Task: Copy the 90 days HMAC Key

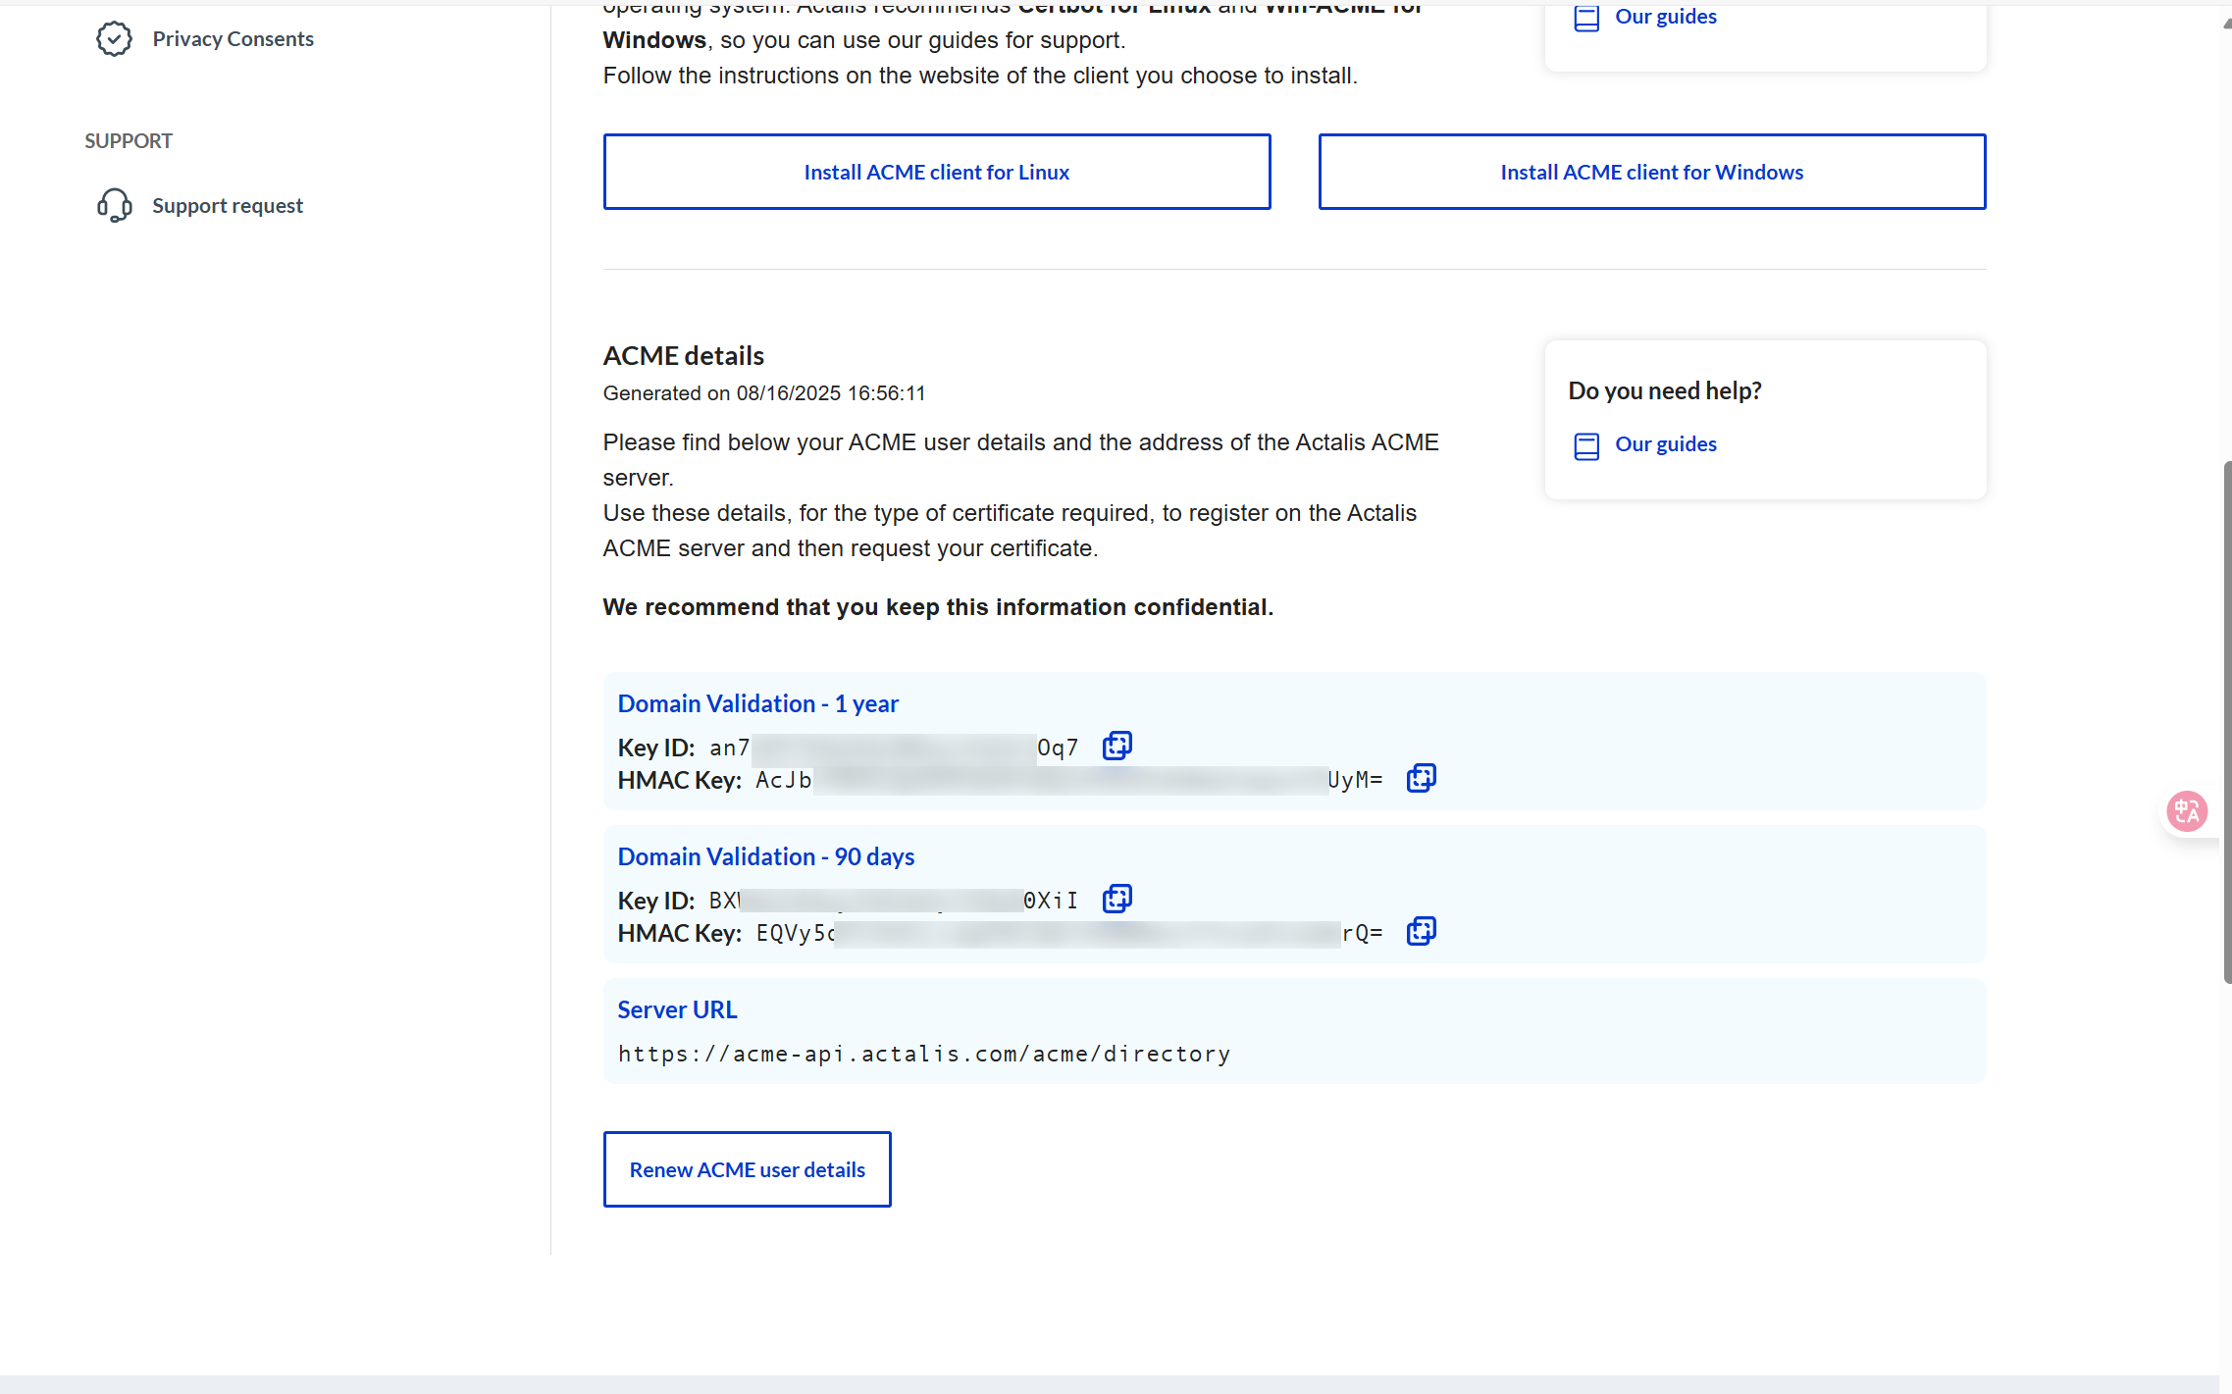Action: (x=1421, y=932)
